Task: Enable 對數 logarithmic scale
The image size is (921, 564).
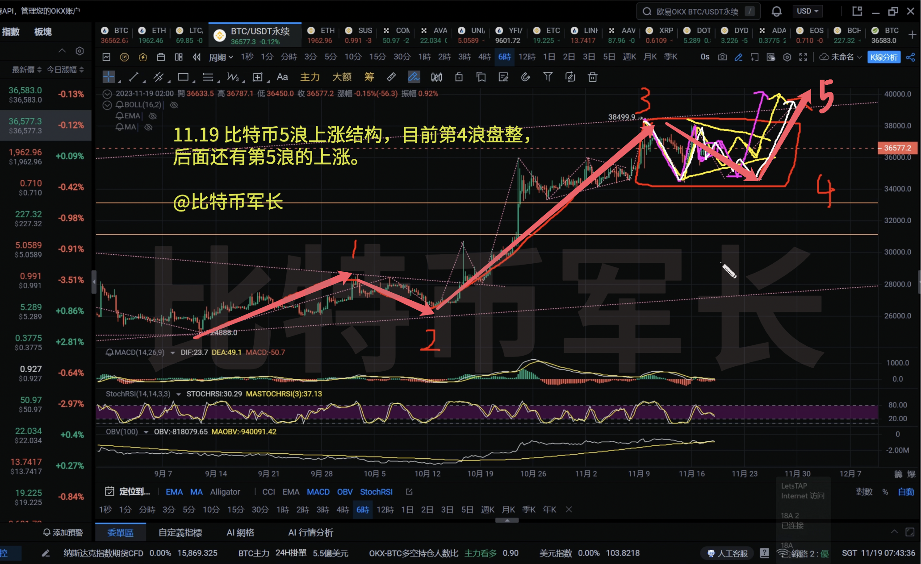Action: pyautogui.click(x=864, y=492)
